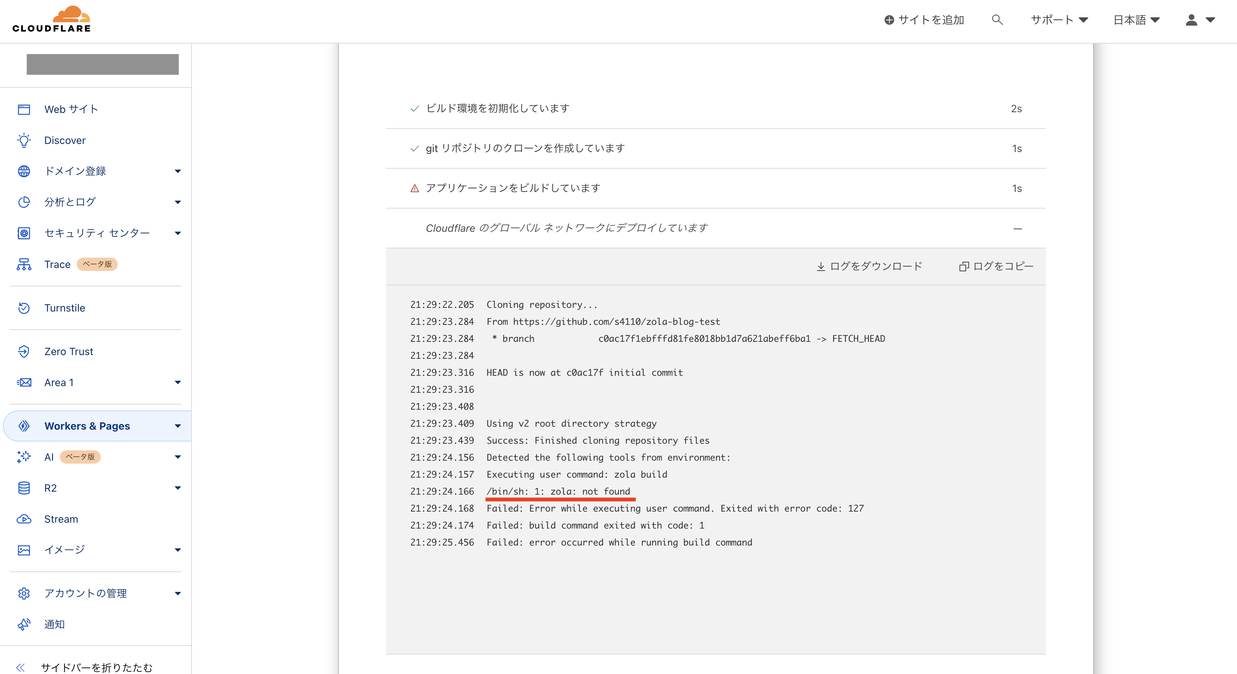Click the notification megaphone icon
1237x674 pixels.
point(24,624)
